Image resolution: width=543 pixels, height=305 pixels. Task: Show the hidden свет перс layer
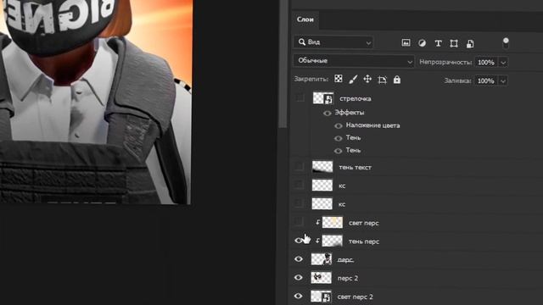coord(299,222)
